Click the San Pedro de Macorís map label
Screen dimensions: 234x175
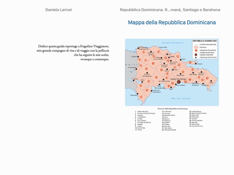pyautogui.click(x=195, y=84)
